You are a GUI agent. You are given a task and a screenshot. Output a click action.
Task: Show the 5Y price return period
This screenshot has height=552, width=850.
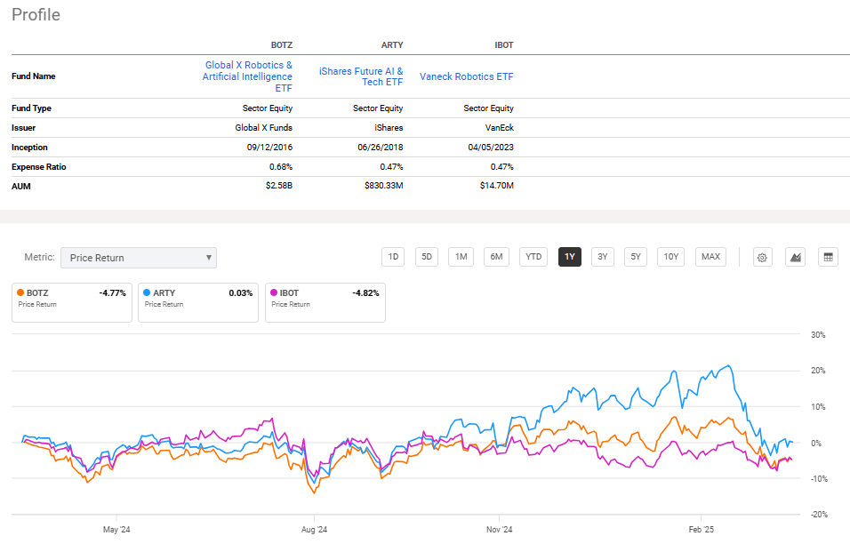click(635, 257)
